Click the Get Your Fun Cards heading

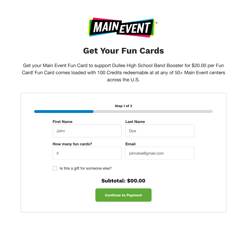(x=123, y=51)
